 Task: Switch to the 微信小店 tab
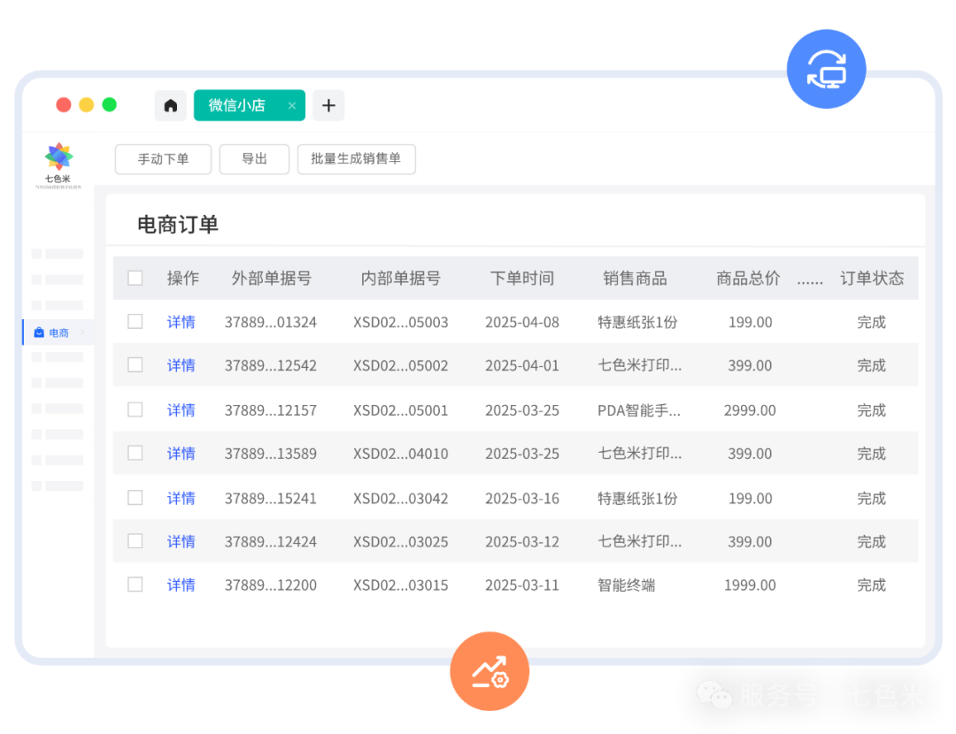coord(236,106)
